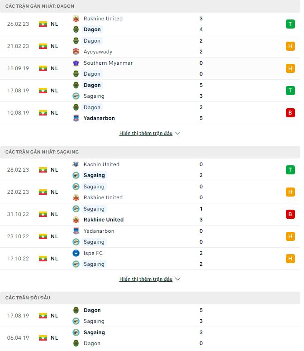The image size is (304, 351).
Task: Click the Myanmar flag on 15.09.19 match
Action: [x=43, y=68]
